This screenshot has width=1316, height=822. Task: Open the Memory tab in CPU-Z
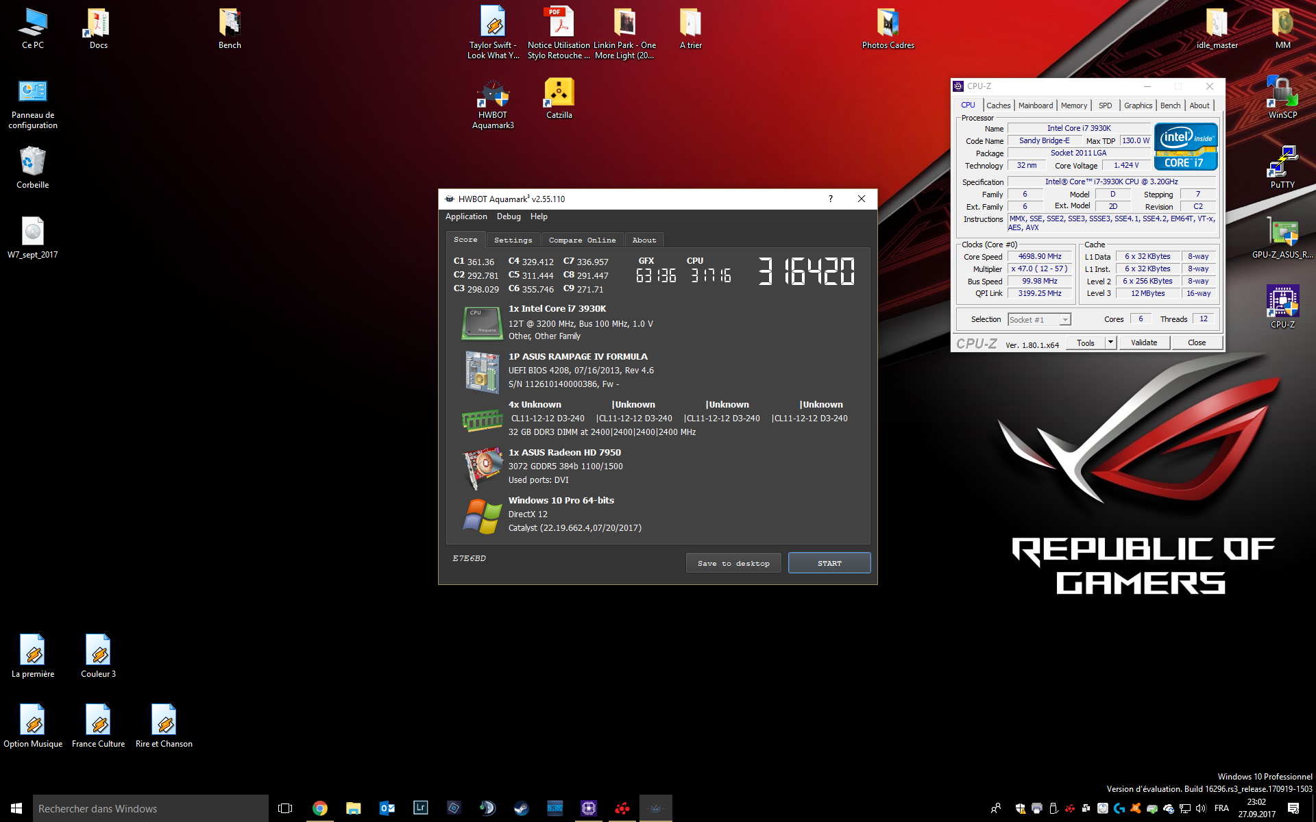pyautogui.click(x=1073, y=105)
